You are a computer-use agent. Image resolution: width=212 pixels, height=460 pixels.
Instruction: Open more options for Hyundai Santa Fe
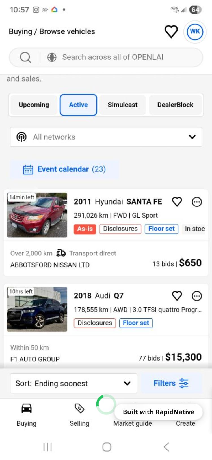click(197, 202)
